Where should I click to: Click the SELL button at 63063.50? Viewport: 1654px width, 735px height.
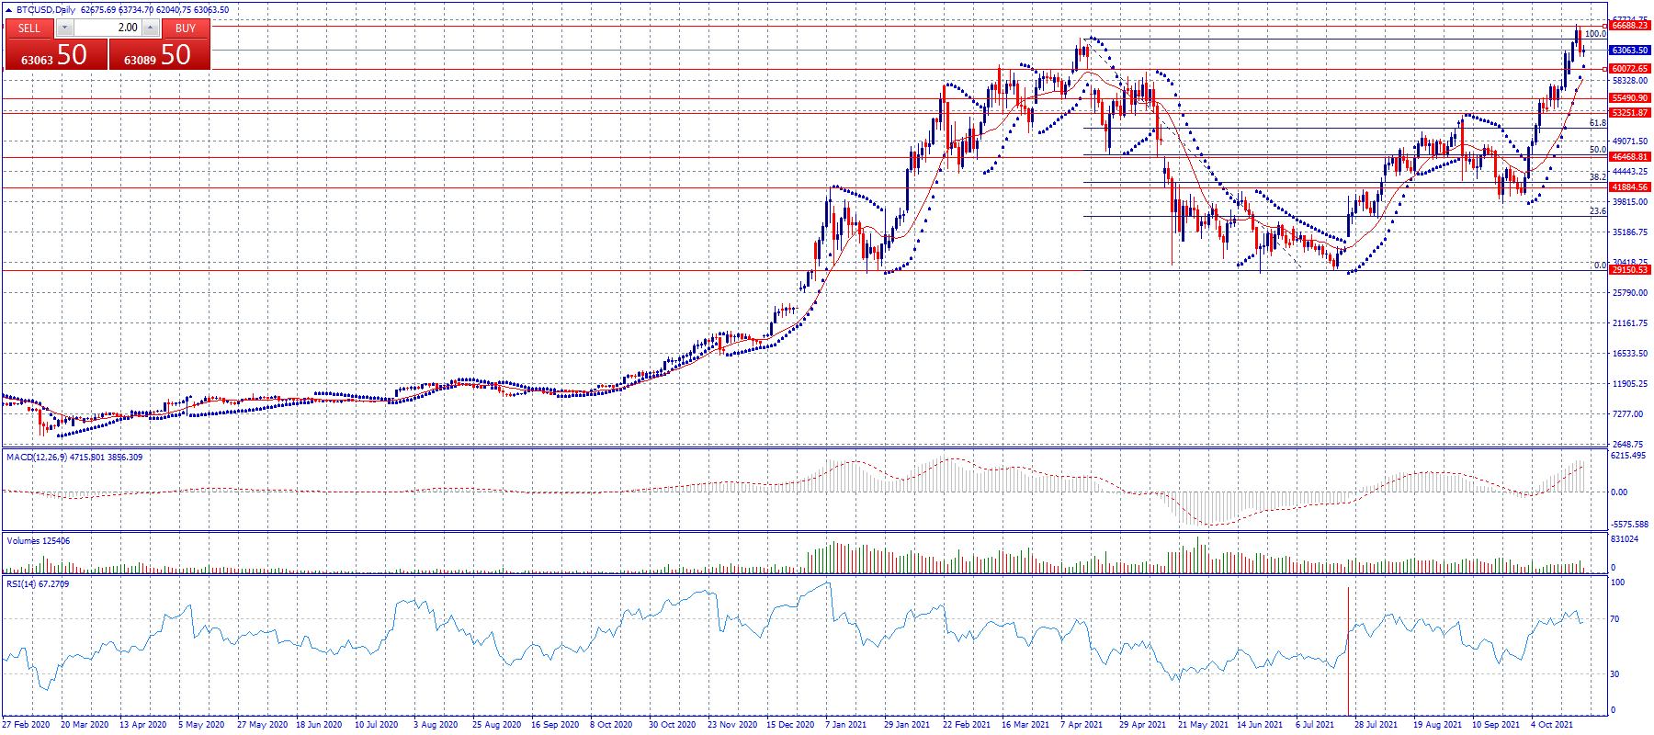coord(55,54)
